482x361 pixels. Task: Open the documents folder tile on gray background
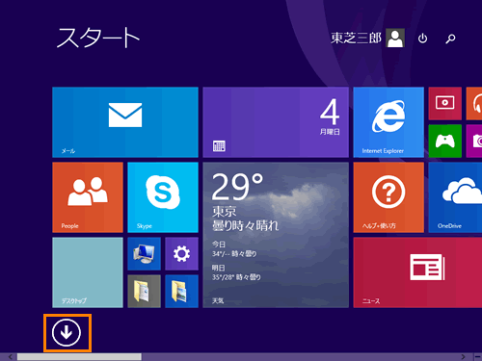point(144,291)
